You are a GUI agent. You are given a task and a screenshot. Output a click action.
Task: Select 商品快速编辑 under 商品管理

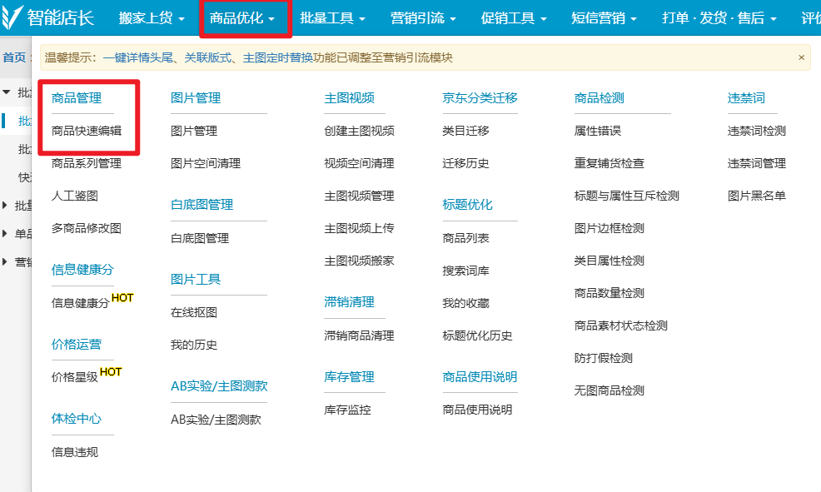(x=86, y=131)
